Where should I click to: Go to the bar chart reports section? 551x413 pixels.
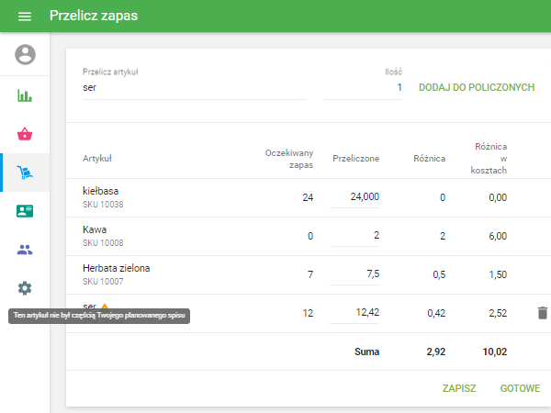point(25,95)
